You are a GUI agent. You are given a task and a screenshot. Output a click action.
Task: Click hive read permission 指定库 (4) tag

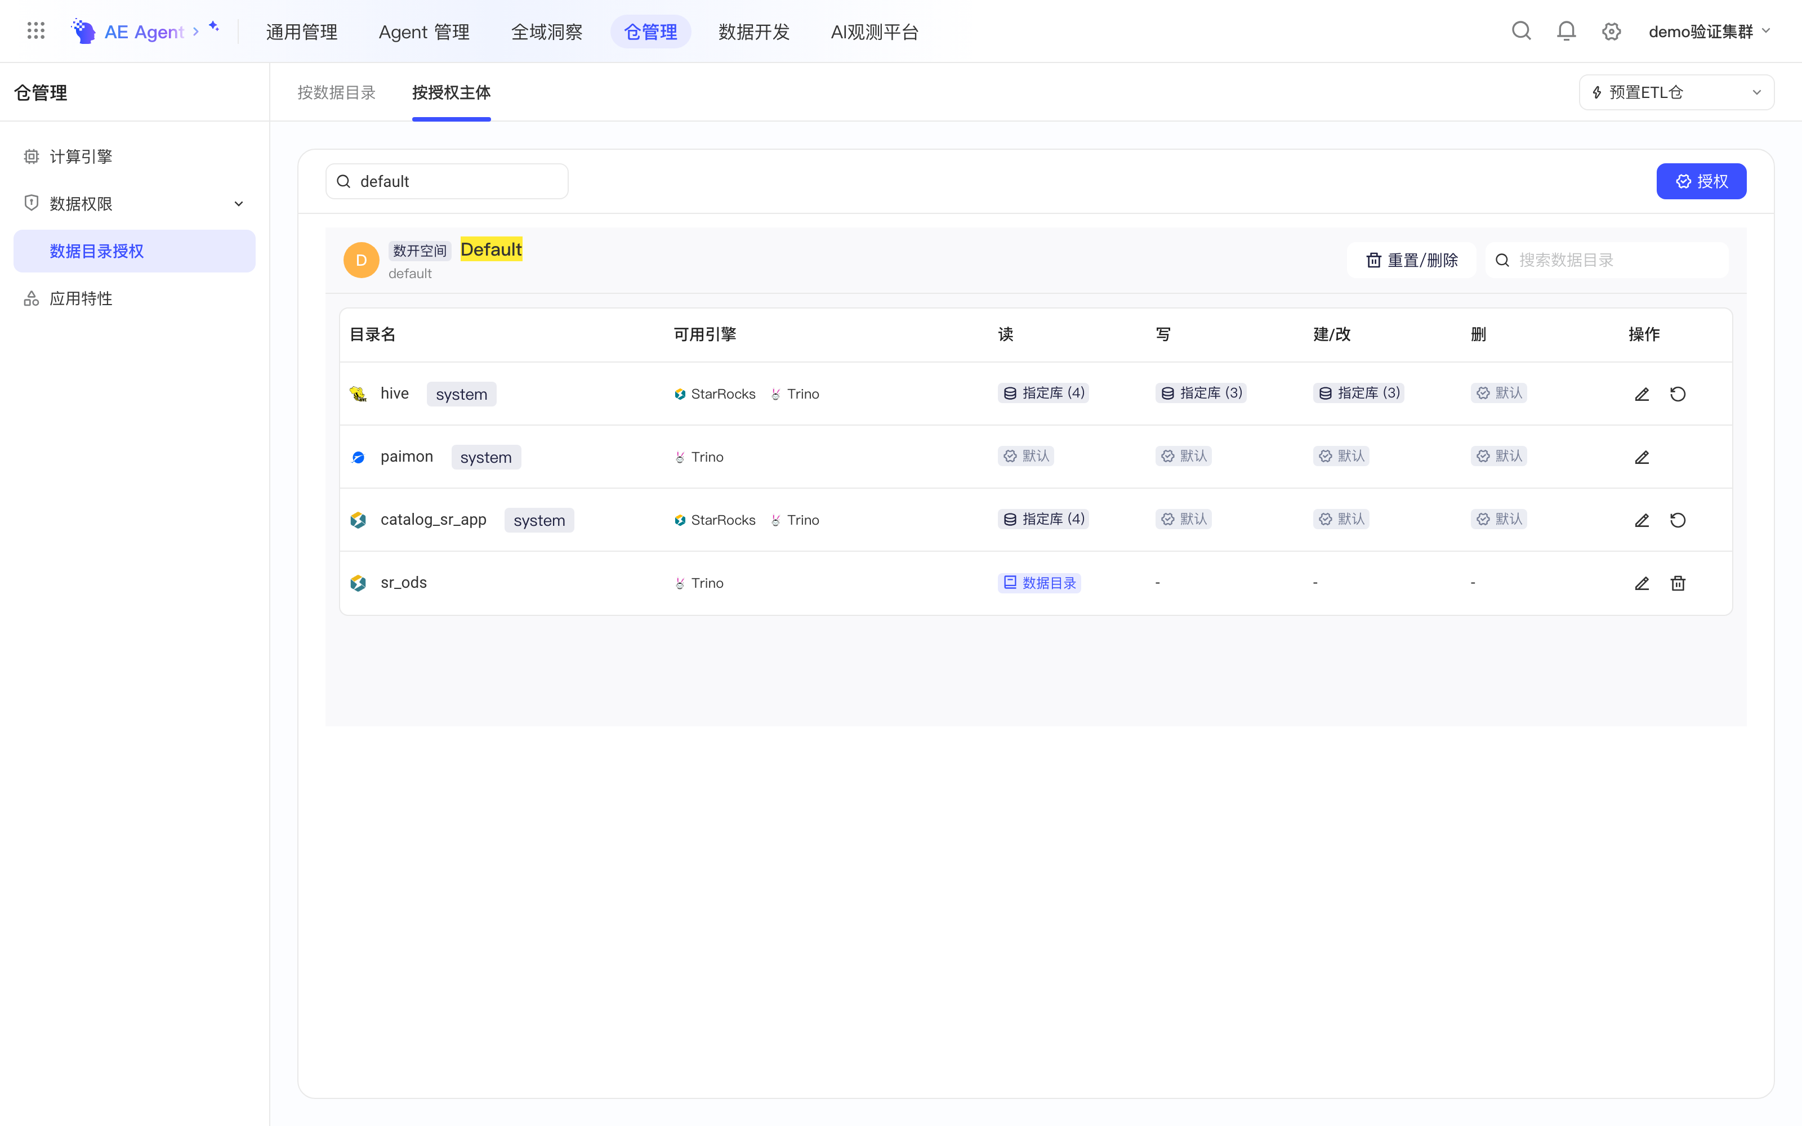1043,392
